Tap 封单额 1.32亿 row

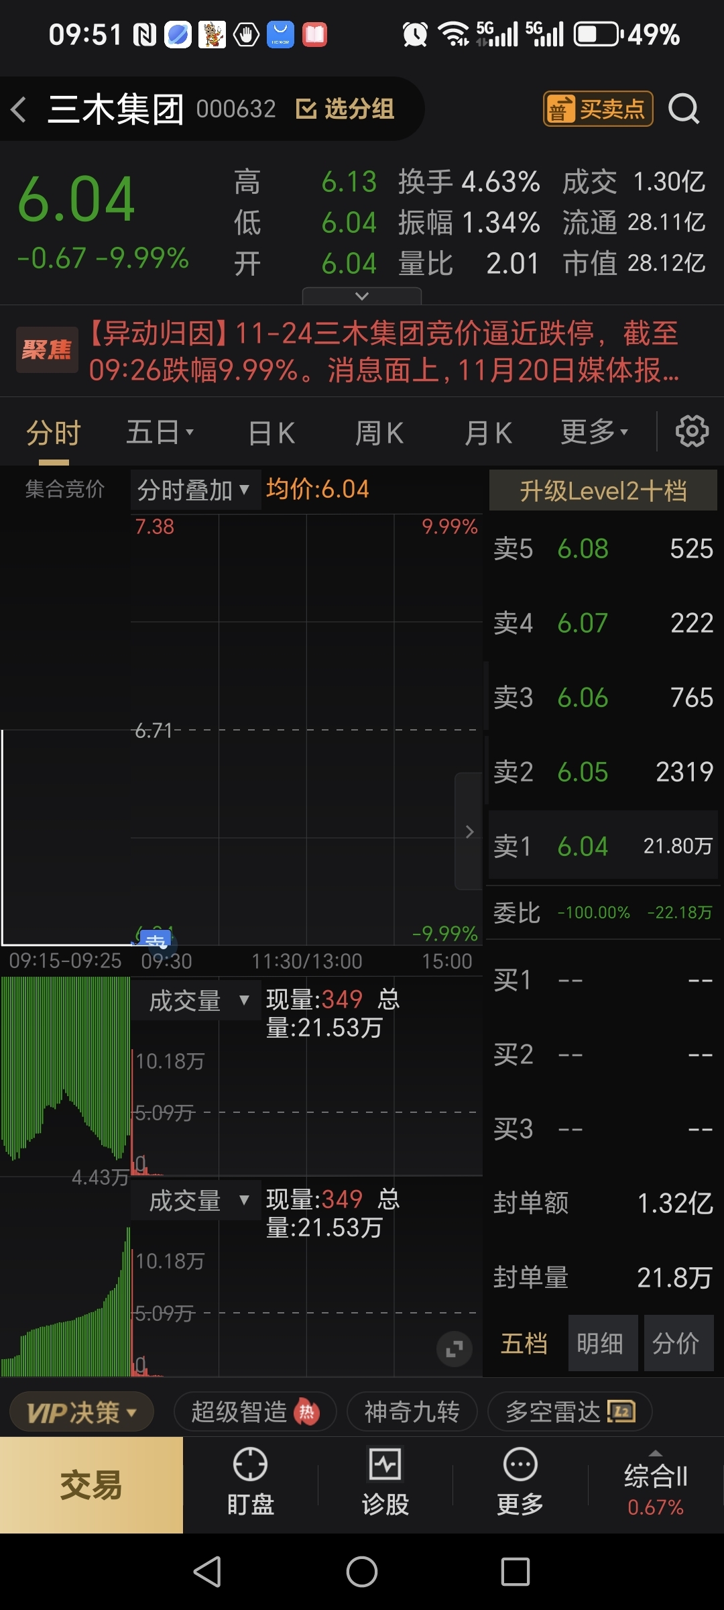pyautogui.click(x=603, y=1203)
